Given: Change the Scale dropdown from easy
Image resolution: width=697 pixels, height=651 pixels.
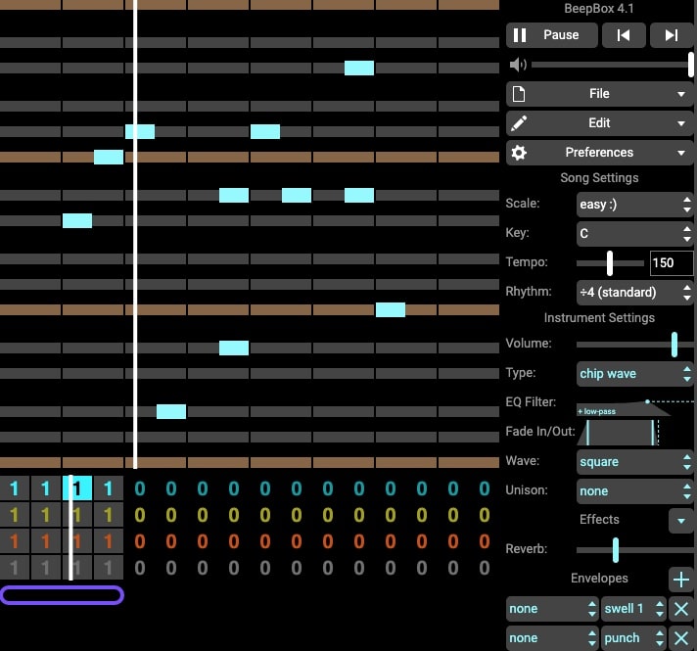Looking at the screenshot, I should (x=634, y=205).
